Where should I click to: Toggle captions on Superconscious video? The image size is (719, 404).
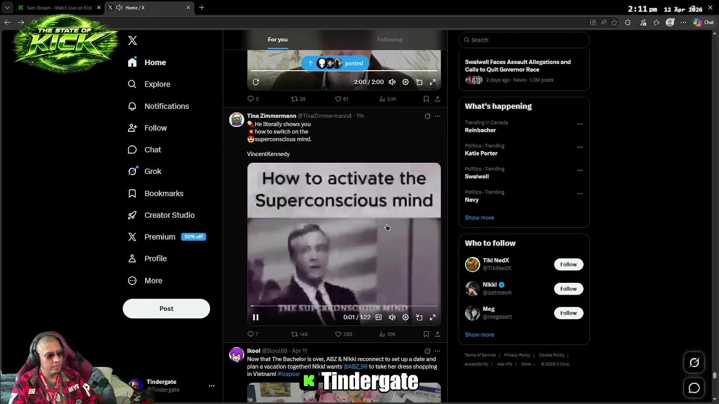click(x=379, y=318)
